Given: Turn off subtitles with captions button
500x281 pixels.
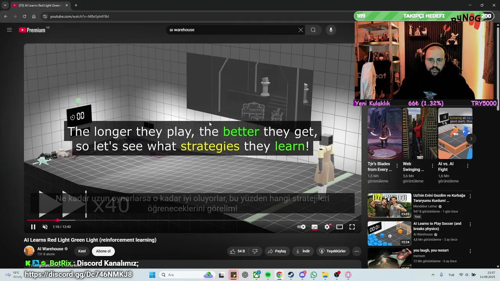Looking at the screenshot, I should [x=314, y=227].
